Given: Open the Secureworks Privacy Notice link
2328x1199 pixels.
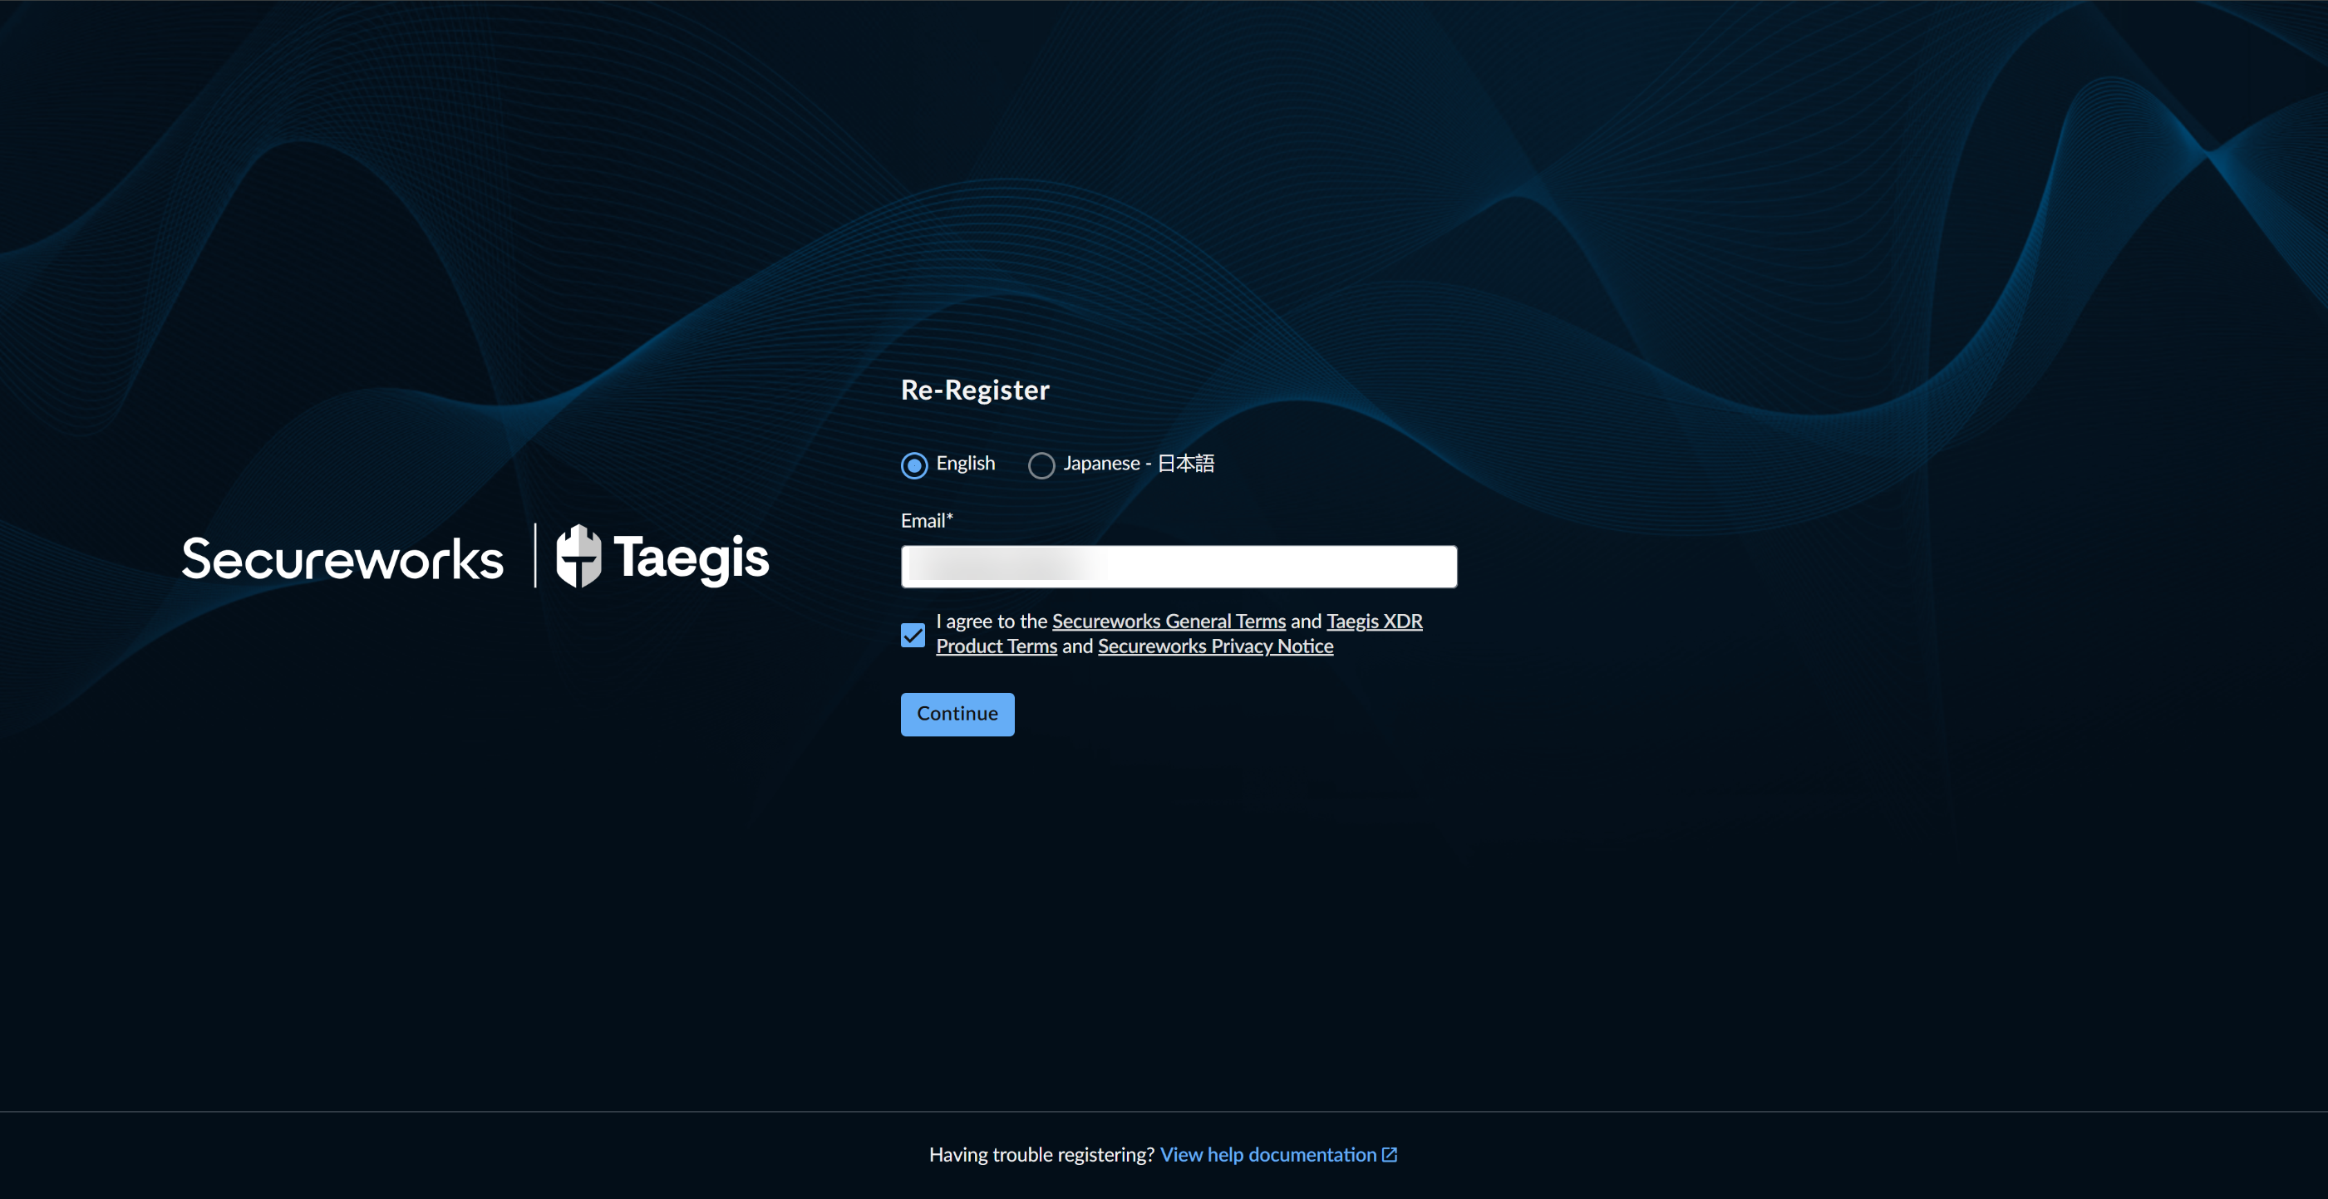Looking at the screenshot, I should coord(1215,646).
